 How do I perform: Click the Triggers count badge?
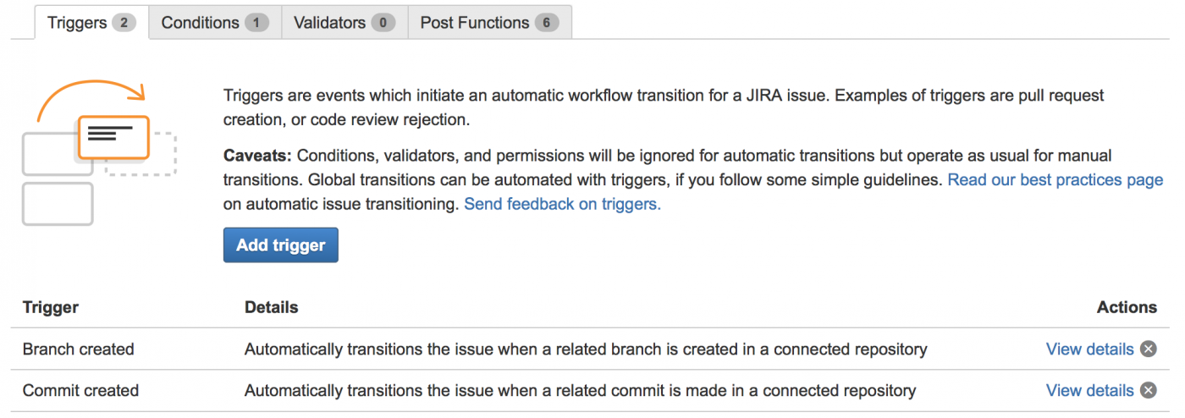pos(123,23)
